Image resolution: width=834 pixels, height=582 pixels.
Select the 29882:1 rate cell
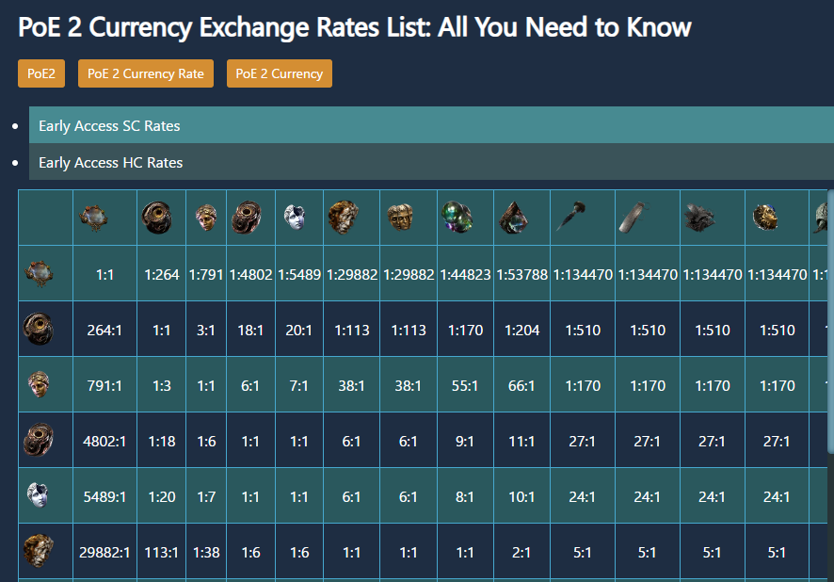(x=104, y=552)
